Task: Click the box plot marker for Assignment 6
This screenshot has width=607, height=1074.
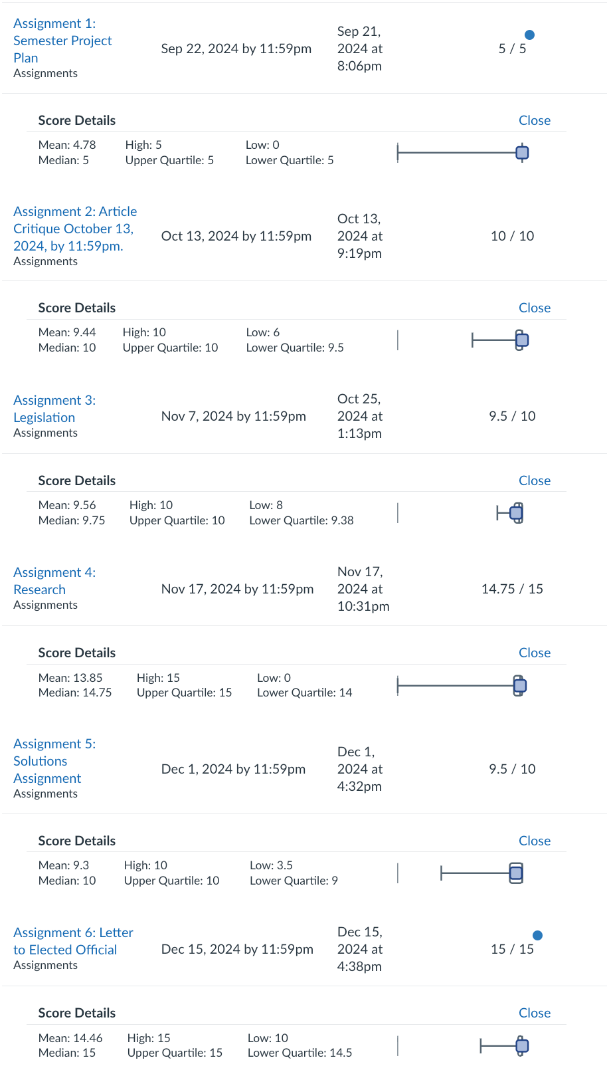Action: pos(522,1046)
